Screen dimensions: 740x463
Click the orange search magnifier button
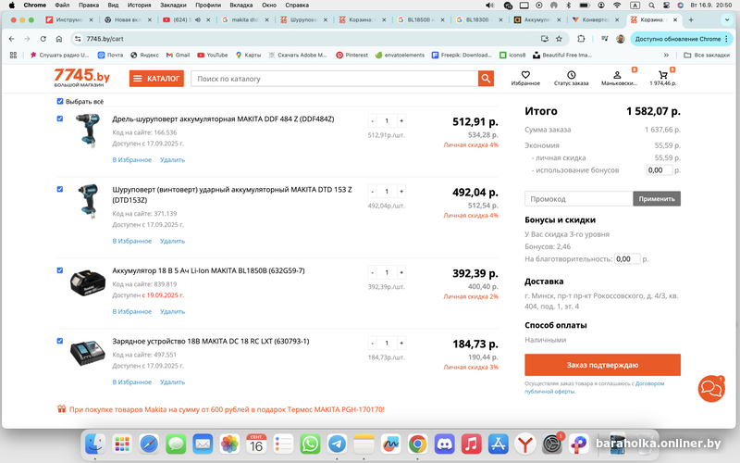click(486, 79)
